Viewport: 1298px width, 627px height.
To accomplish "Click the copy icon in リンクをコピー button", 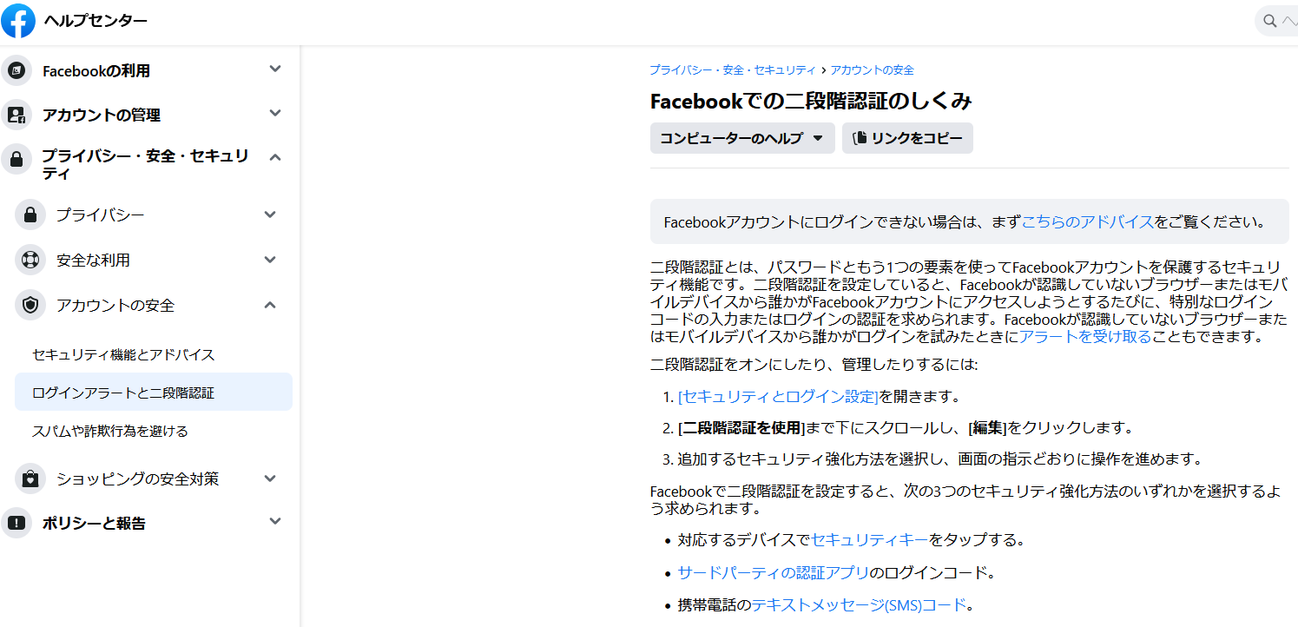I will [860, 138].
